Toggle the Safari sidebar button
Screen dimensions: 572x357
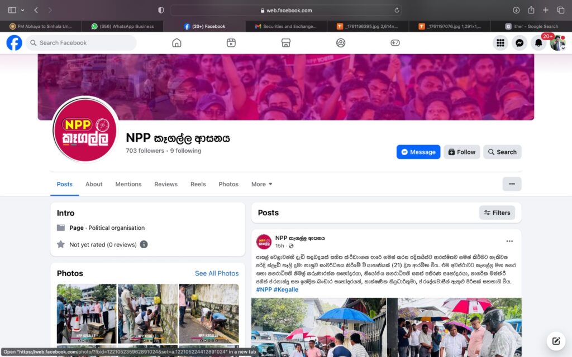coord(12,10)
